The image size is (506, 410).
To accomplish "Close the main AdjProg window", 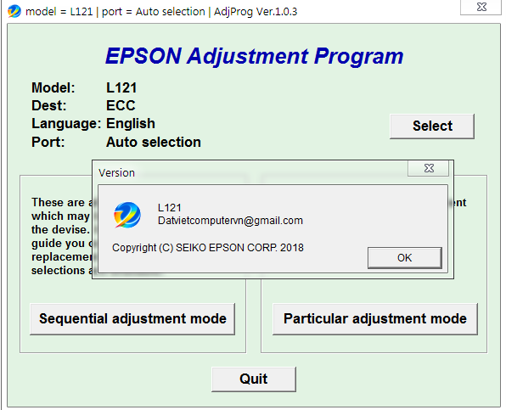I will click(481, 7).
